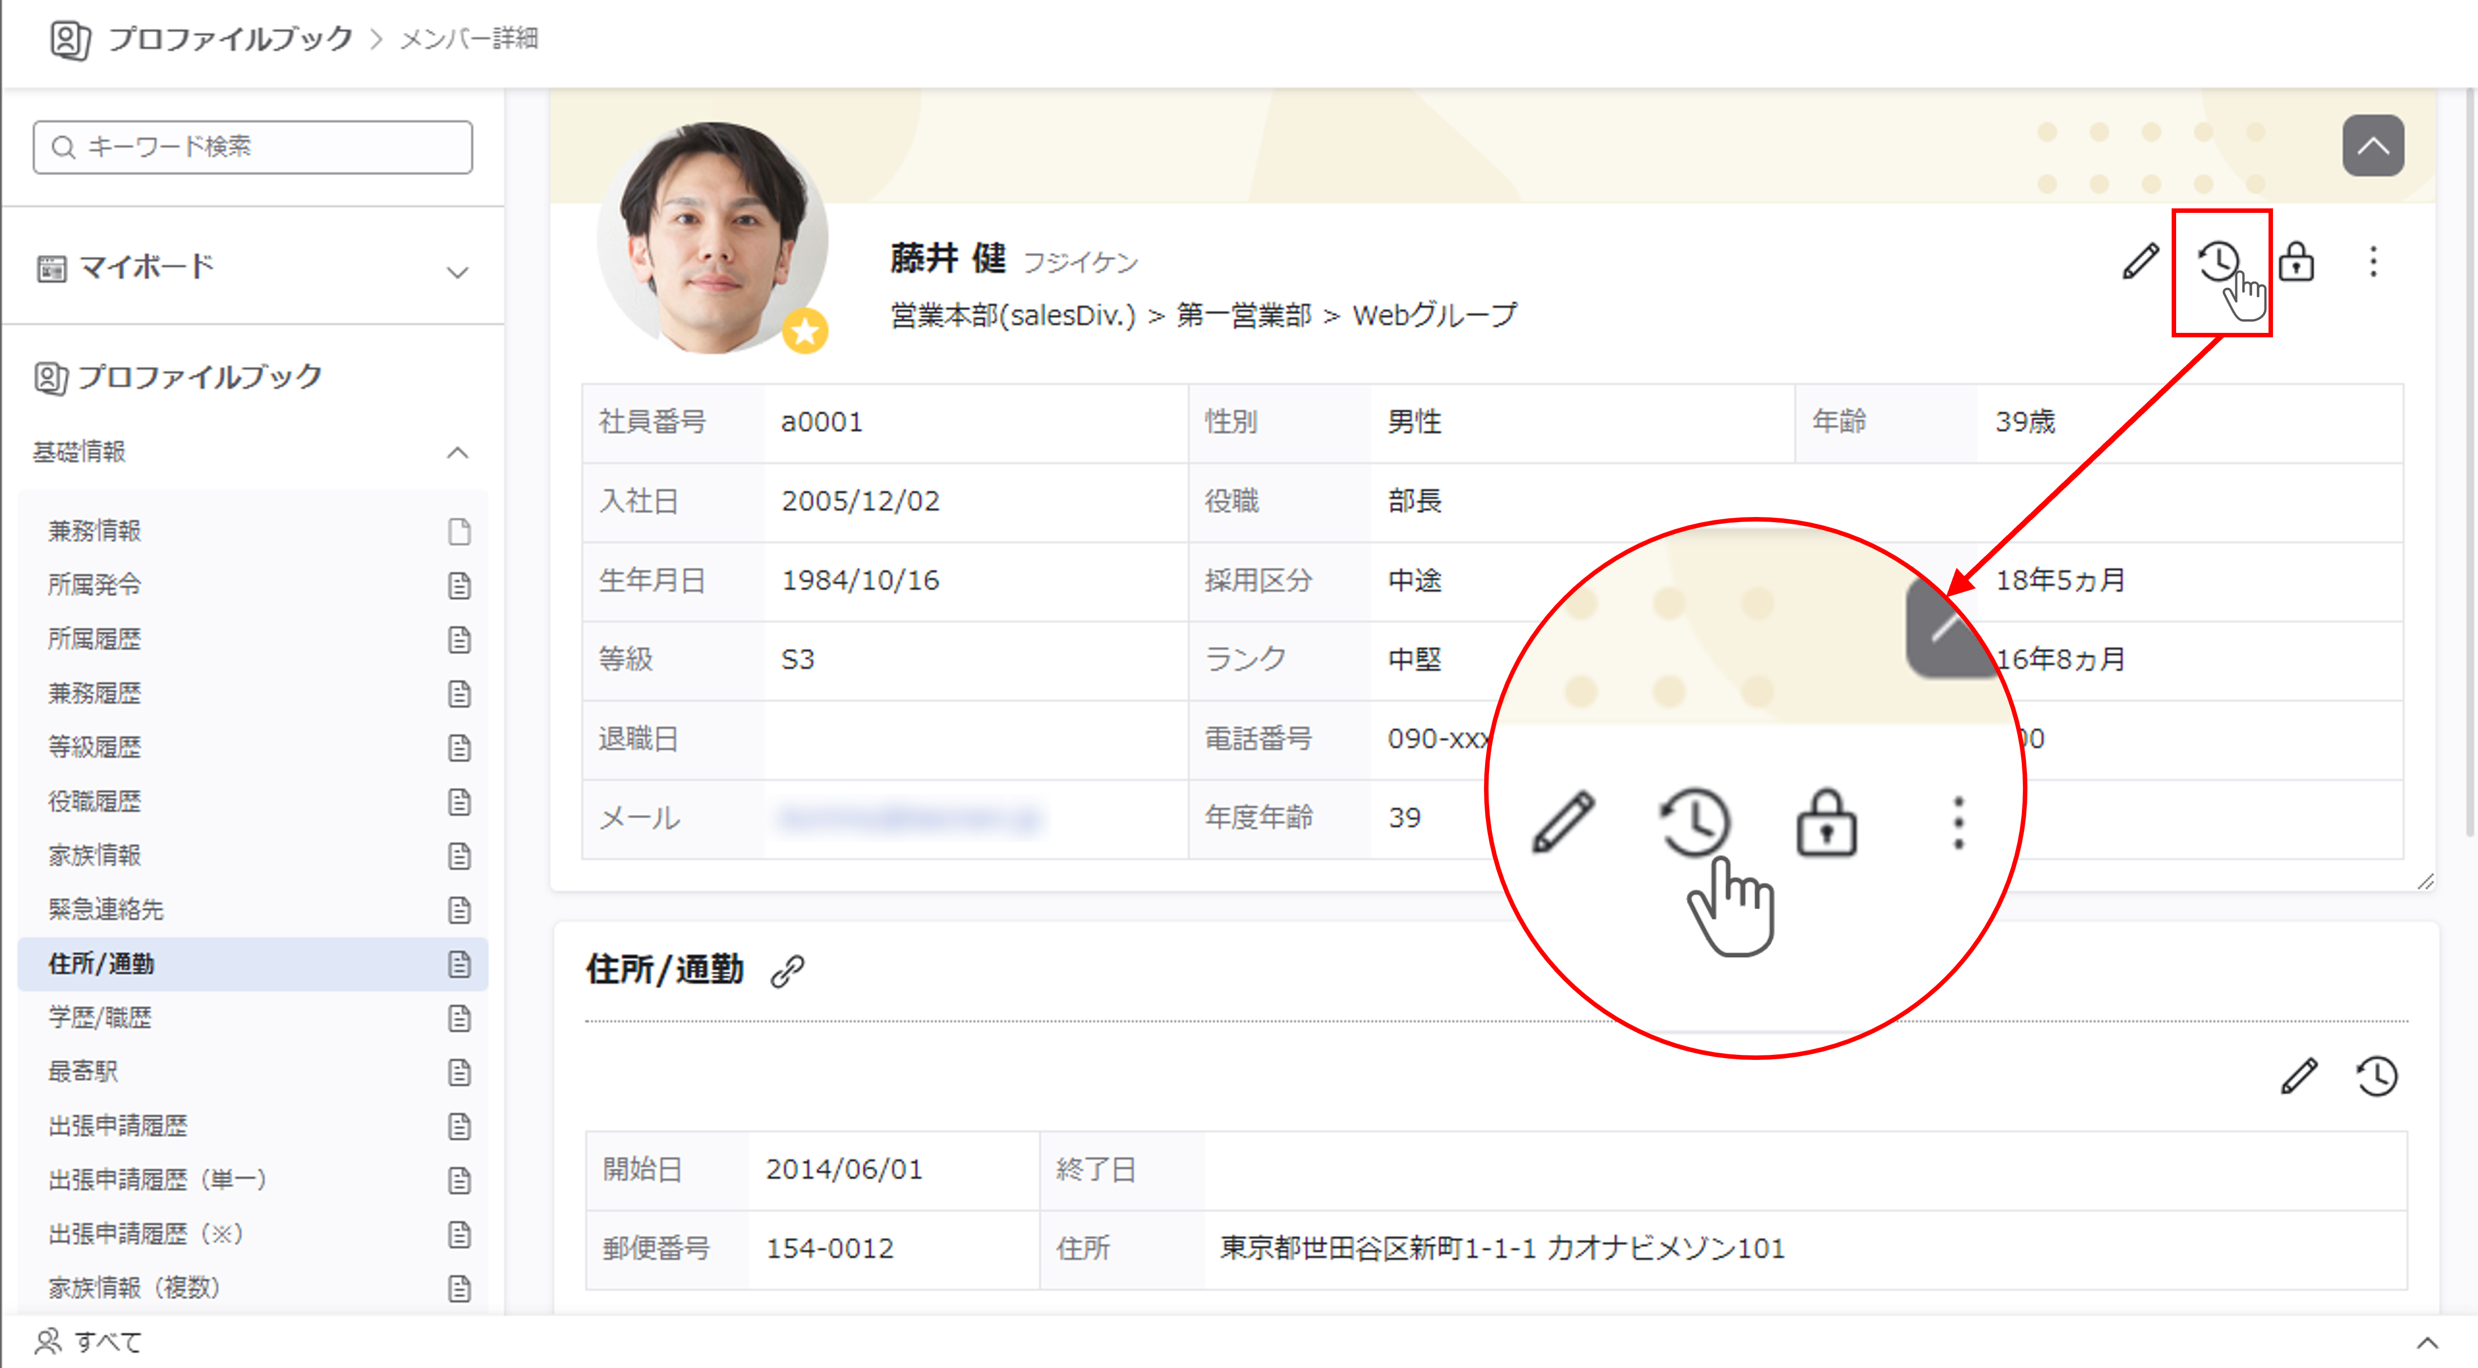2478x1368 pixels.
Task: Select 所属履歴 in sidebar
Action: 95,639
